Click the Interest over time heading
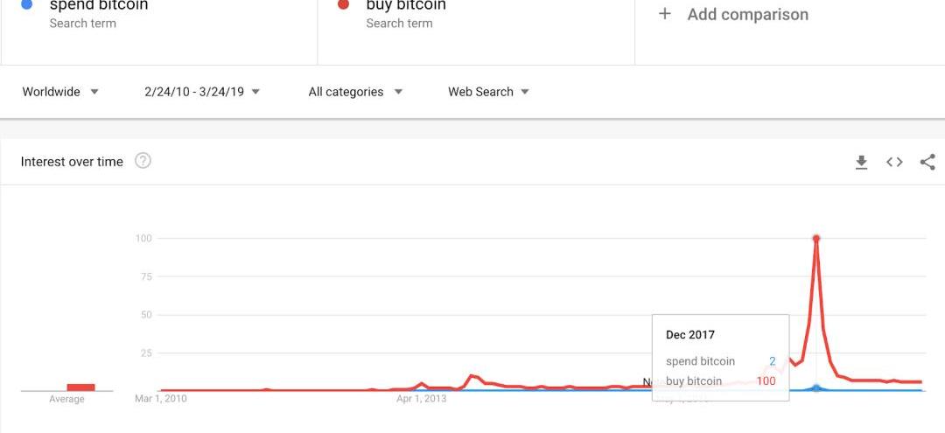The height and width of the screenshot is (433, 945). (x=72, y=162)
